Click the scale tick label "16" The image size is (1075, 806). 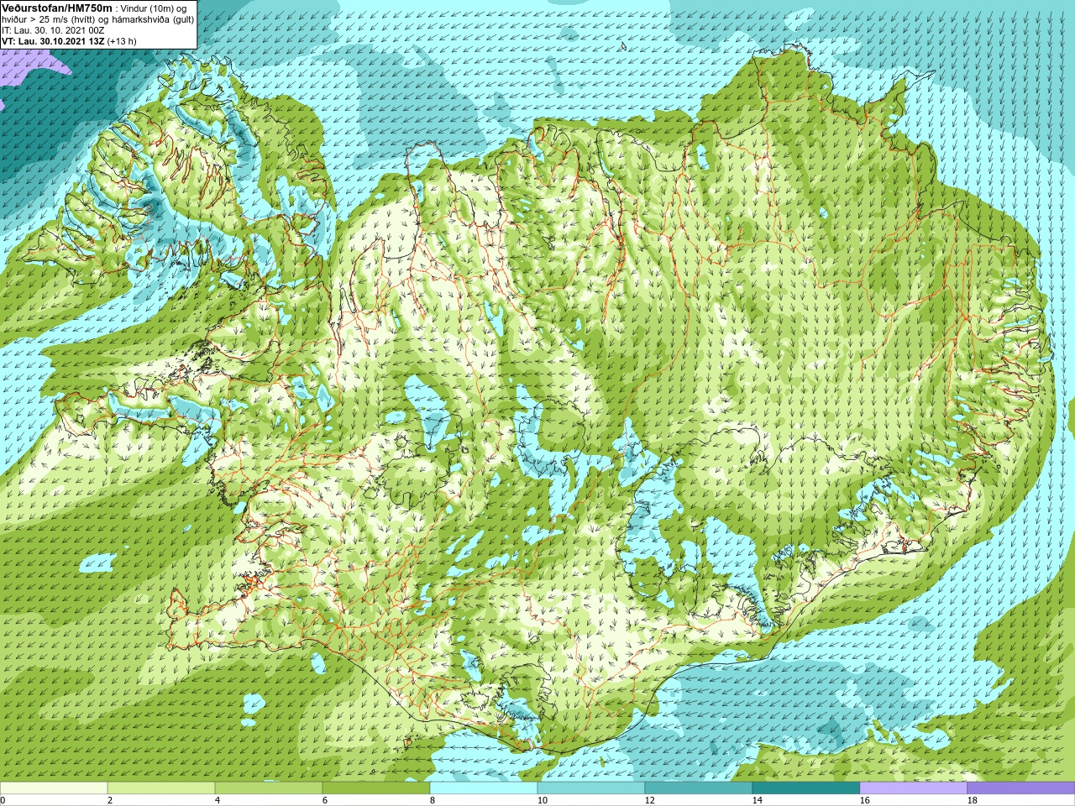pyautogui.click(x=864, y=800)
